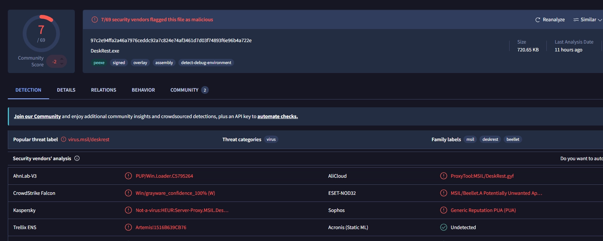Click the AliCloud vendor name
This screenshot has height=241, width=603.
[x=337, y=176]
